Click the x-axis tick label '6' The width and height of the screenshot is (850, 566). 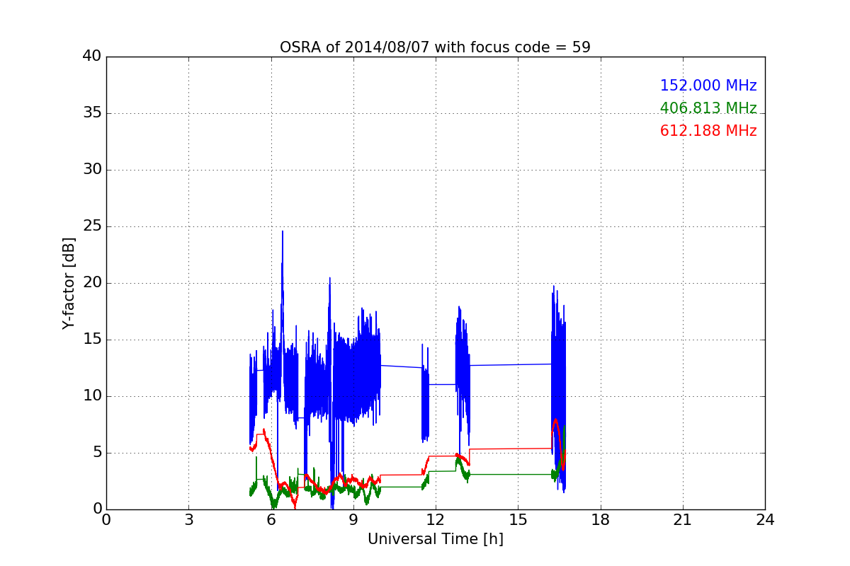click(271, 519)
